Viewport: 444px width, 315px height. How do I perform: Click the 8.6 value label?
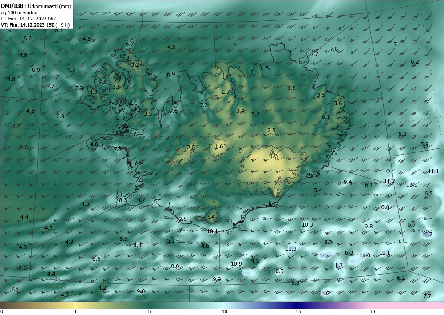click(96, 259)
